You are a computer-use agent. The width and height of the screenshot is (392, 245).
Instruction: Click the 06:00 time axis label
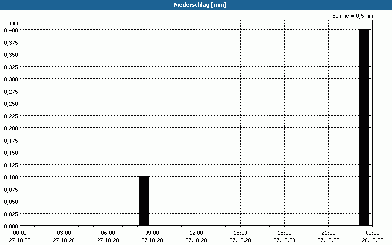click(108, 233)
